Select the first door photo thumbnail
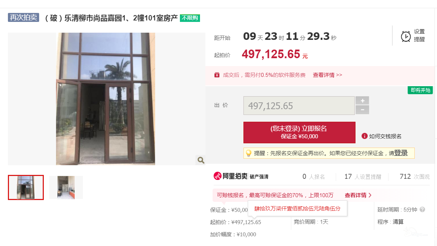 click(26, 187)
